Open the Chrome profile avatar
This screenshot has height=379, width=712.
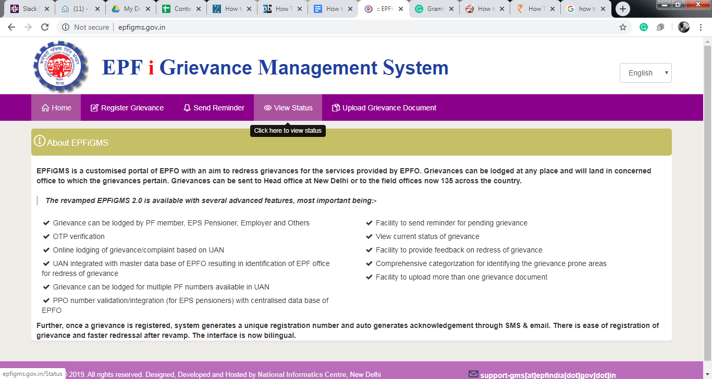pyautogui.click(x=684, y=27)
